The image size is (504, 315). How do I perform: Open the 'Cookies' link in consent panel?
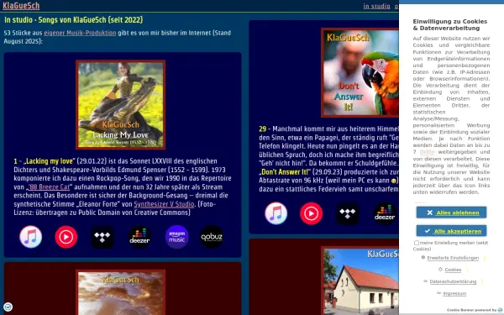pyautogui.click(x=453, y=270)
